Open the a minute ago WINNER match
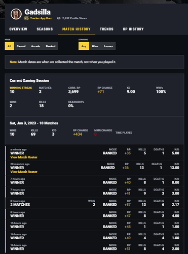Screen dimensions: 188x254 (x=94, y=153)
